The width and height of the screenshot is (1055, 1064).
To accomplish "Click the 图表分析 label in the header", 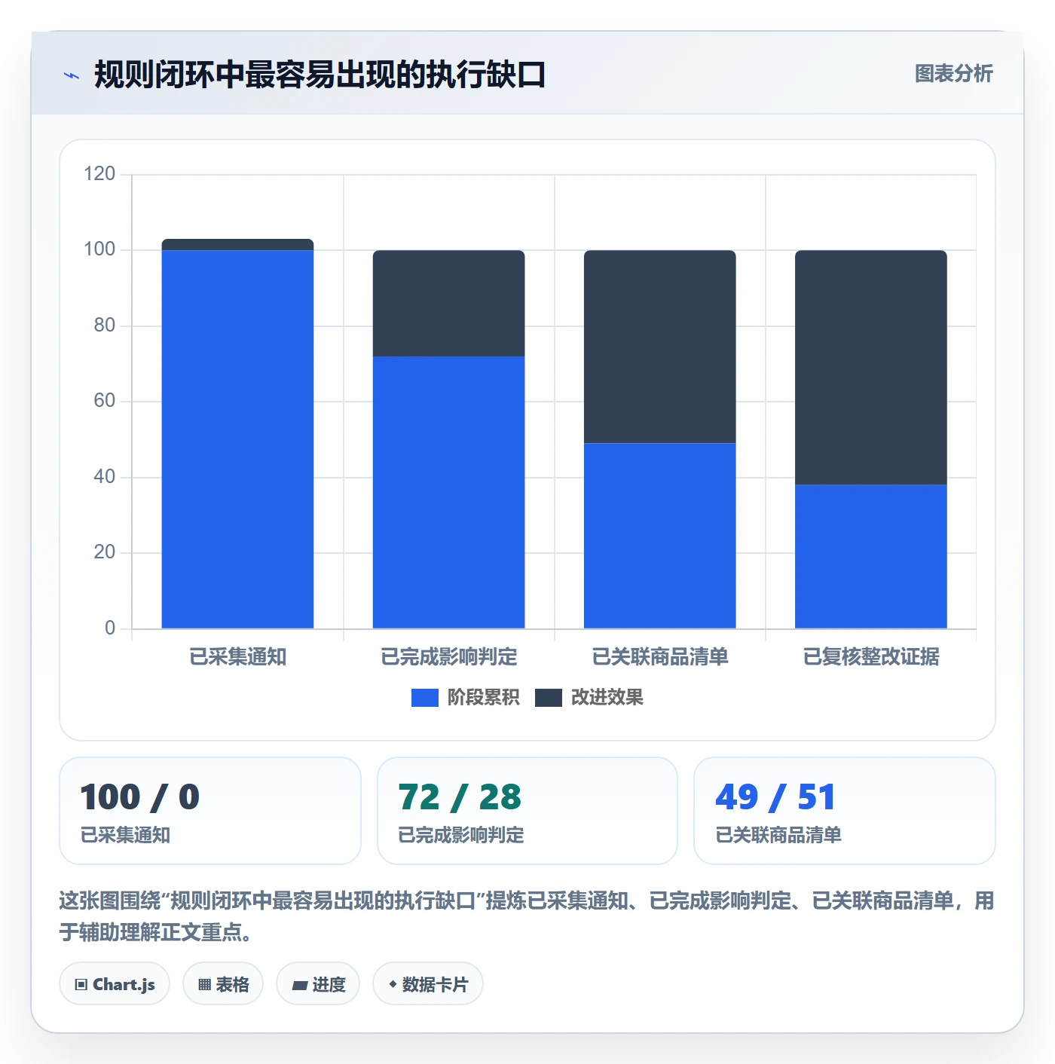I will coord(953,74).
